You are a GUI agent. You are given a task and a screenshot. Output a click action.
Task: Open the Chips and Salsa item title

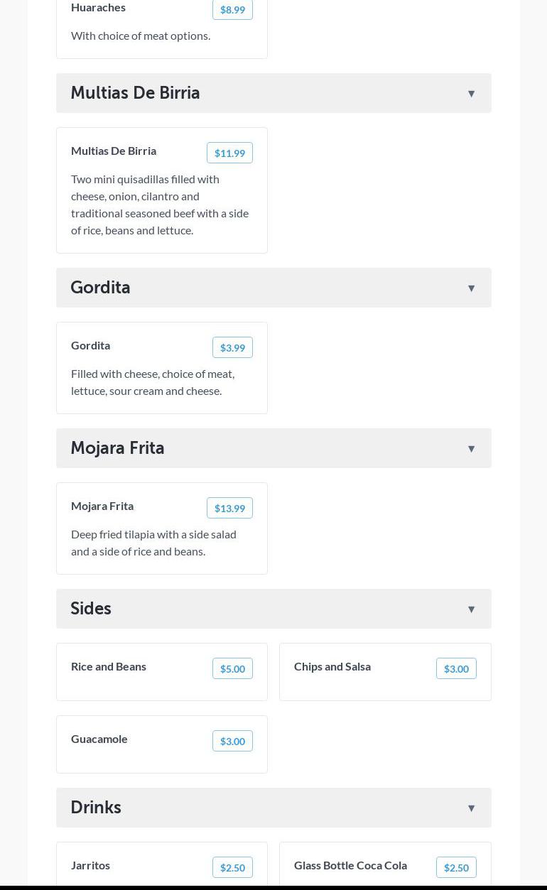click(x=332, y=666)
